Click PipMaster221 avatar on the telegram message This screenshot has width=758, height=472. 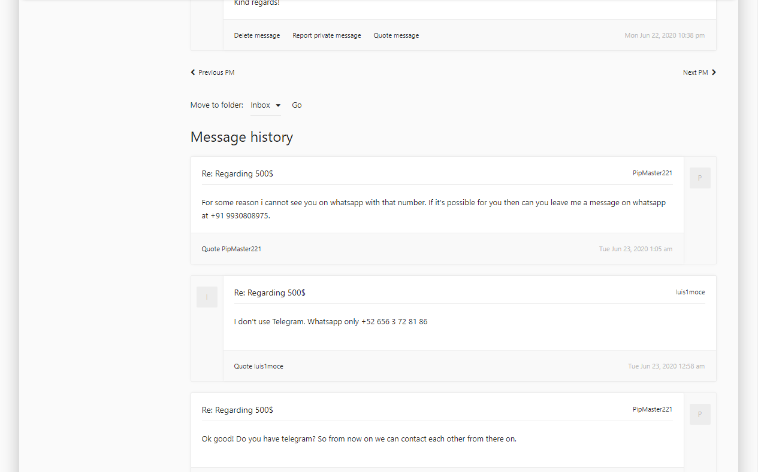tap(700, 415)
